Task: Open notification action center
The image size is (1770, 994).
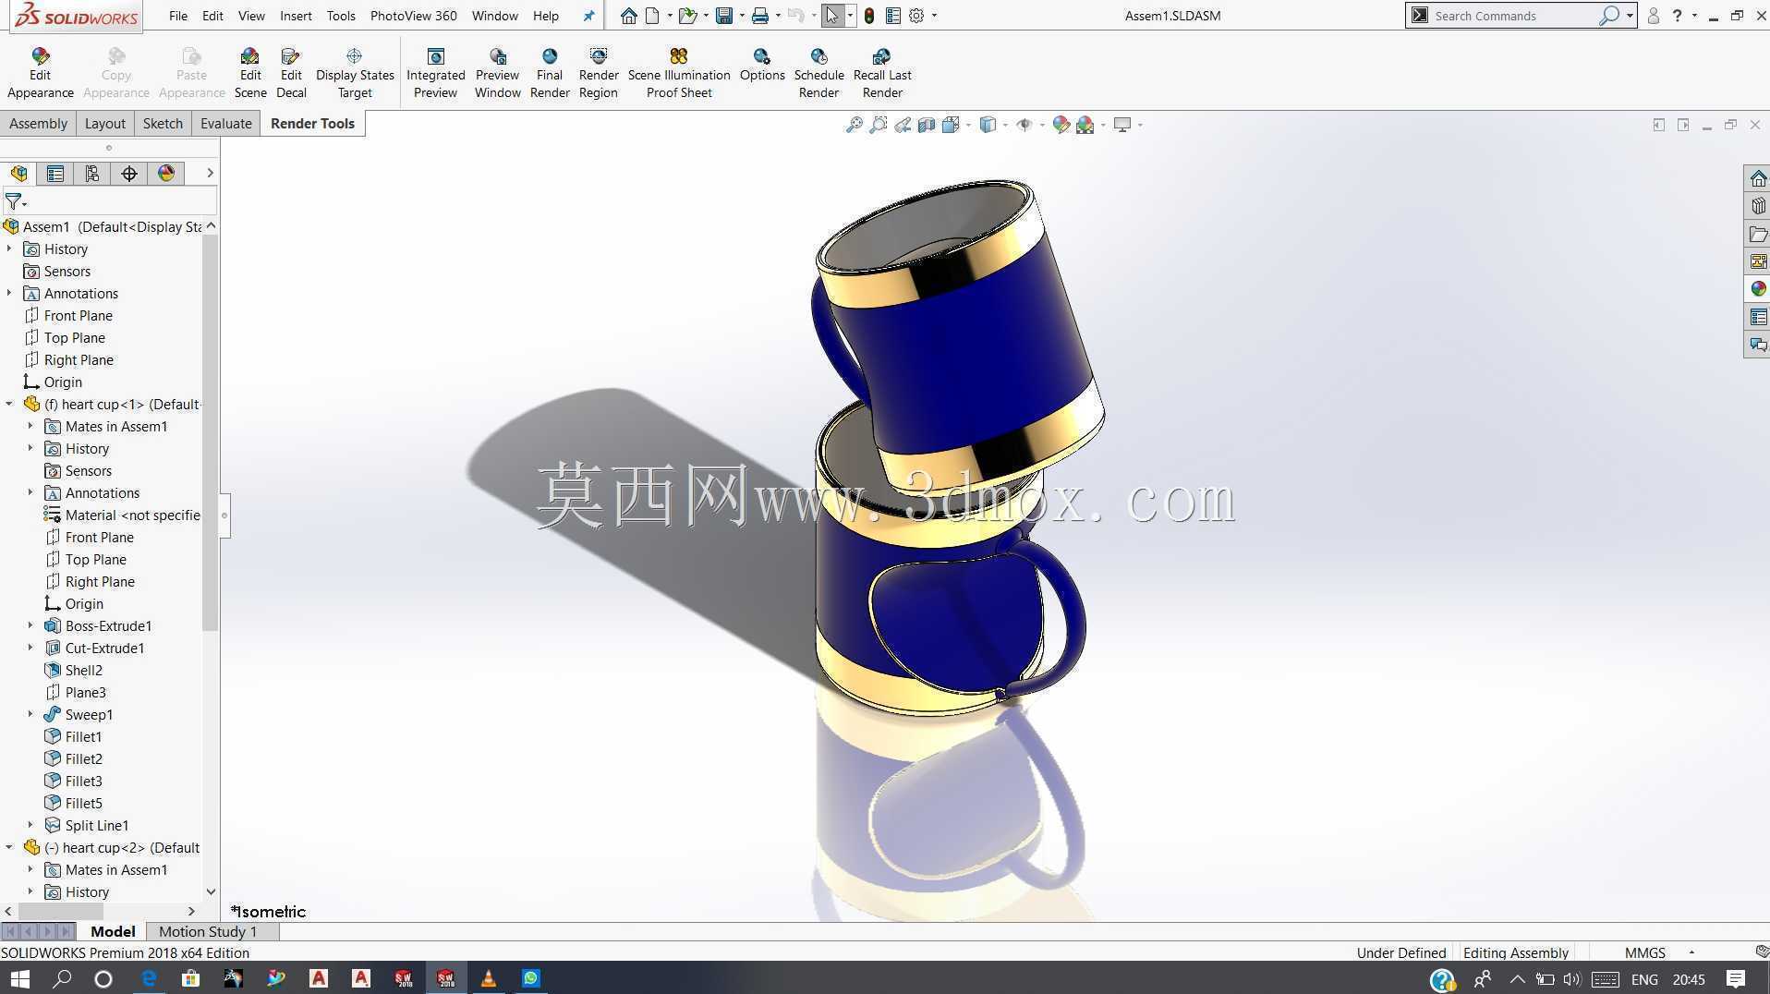Action: click(1736, 978)
